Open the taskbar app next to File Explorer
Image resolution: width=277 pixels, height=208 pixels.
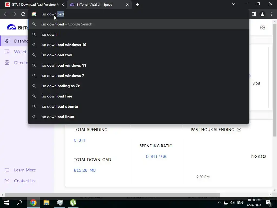pyautogui.click(x=60, y=203)
